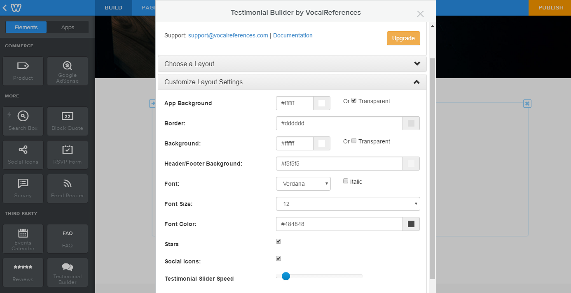Expand the Choose a Layout section
The height and width of the screenshot is (293, 571).
[292, 64]
